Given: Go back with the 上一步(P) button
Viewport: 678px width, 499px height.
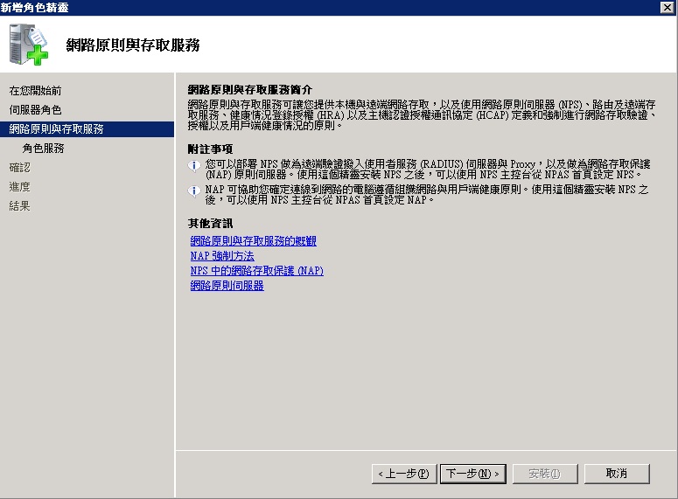Looking at the screenshot, I should (x=404, y=474).
